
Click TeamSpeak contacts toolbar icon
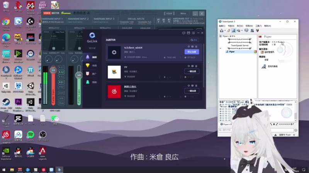coord(252,31)
